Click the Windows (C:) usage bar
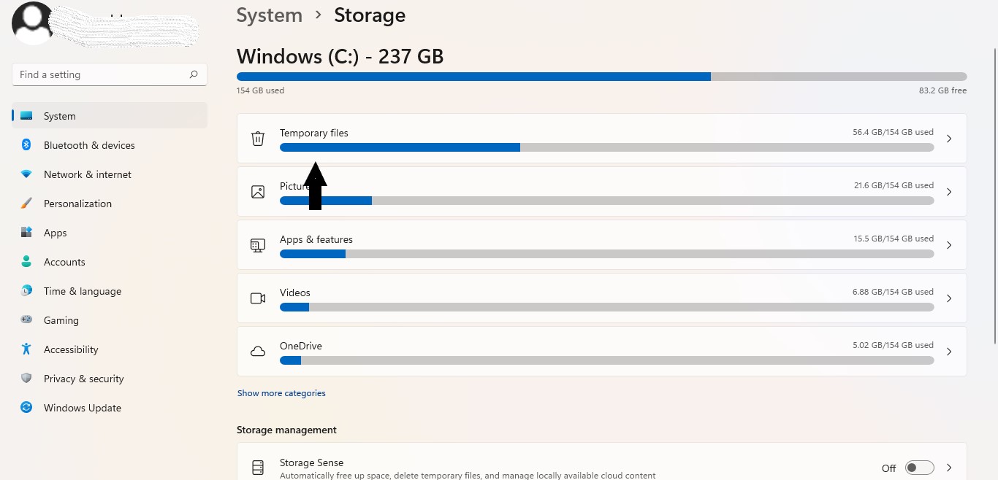The height and width of the screenshot is (480, 998). [x=601, y=77]
